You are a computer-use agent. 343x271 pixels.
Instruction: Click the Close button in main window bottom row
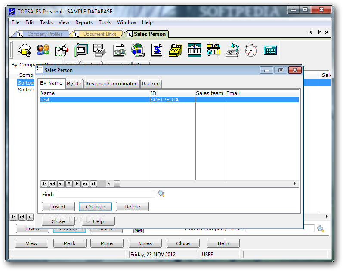tap(183, 243)
